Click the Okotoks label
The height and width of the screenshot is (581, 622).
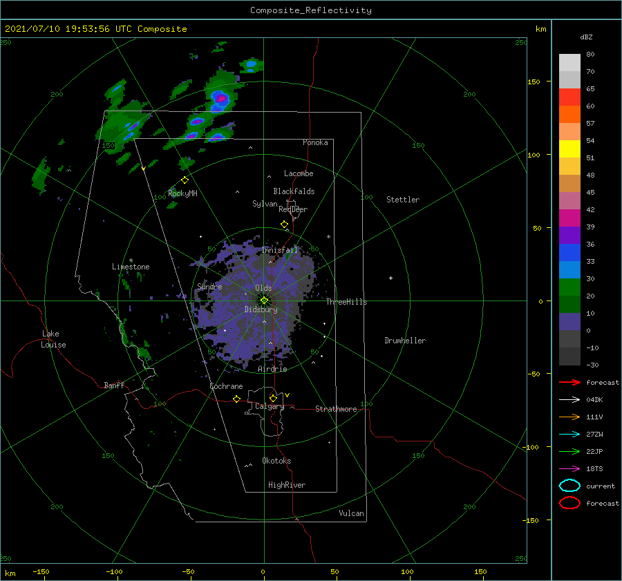[276, 461]
